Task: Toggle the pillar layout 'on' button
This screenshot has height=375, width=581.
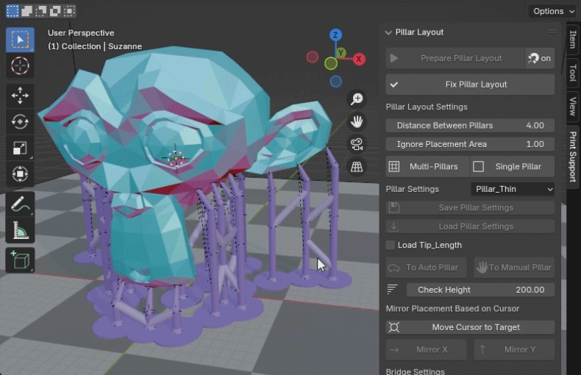Action: 540,58
